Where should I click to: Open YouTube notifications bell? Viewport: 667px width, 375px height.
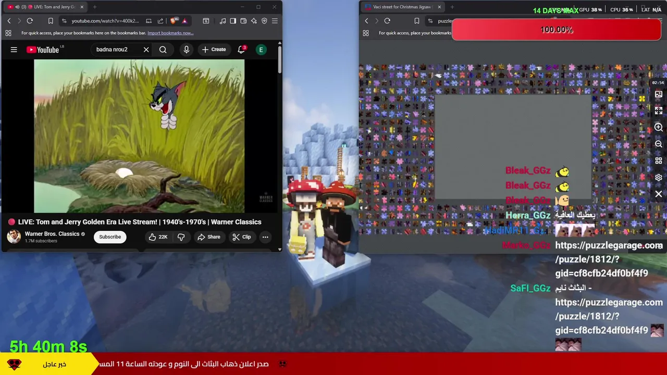[241, 49]
